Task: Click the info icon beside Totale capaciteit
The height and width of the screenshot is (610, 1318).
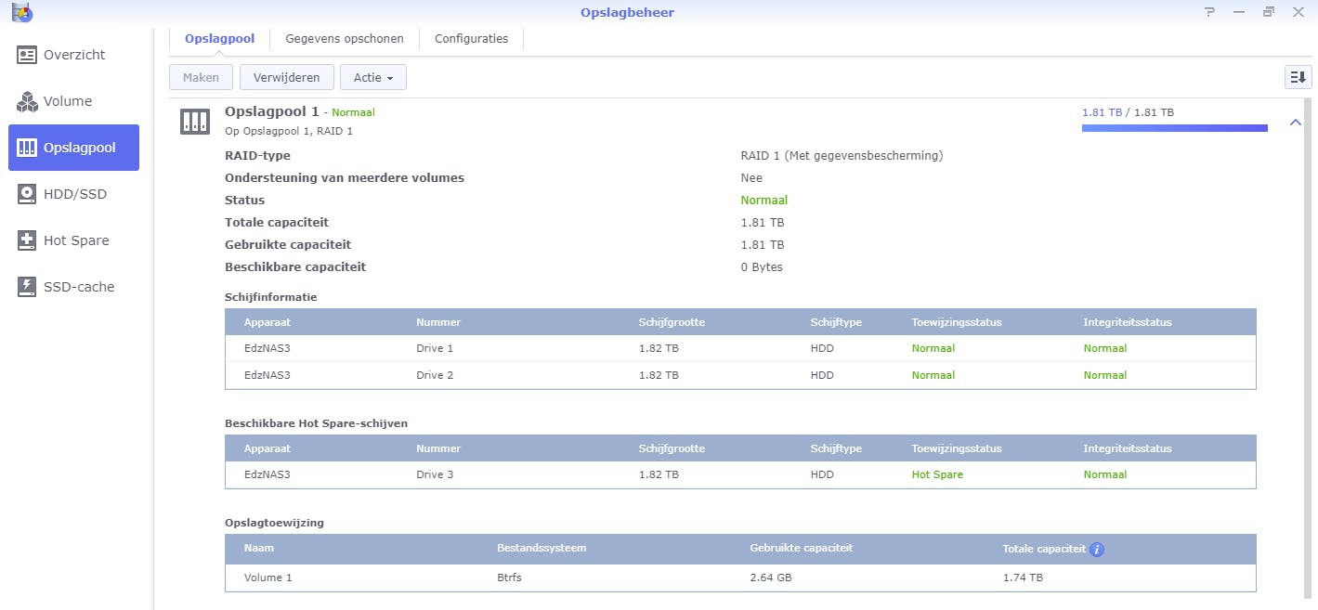Action: 1097,550
